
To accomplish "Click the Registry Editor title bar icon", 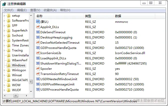I will click(x=4, y=4).
